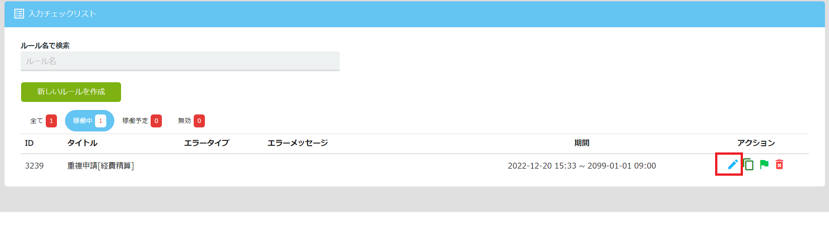Edit the 重複申請 rule with the pencil icon
Screen dimensions: 829x228
coord(733,165)
